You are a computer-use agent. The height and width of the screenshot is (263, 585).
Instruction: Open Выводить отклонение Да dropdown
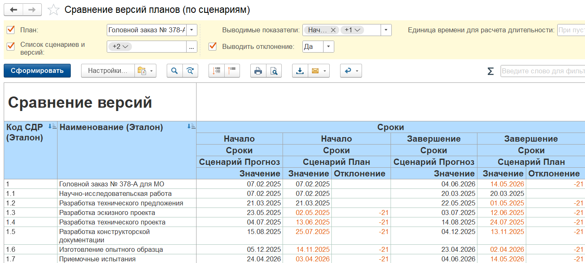pyautogui.click(x=328, y=46)
